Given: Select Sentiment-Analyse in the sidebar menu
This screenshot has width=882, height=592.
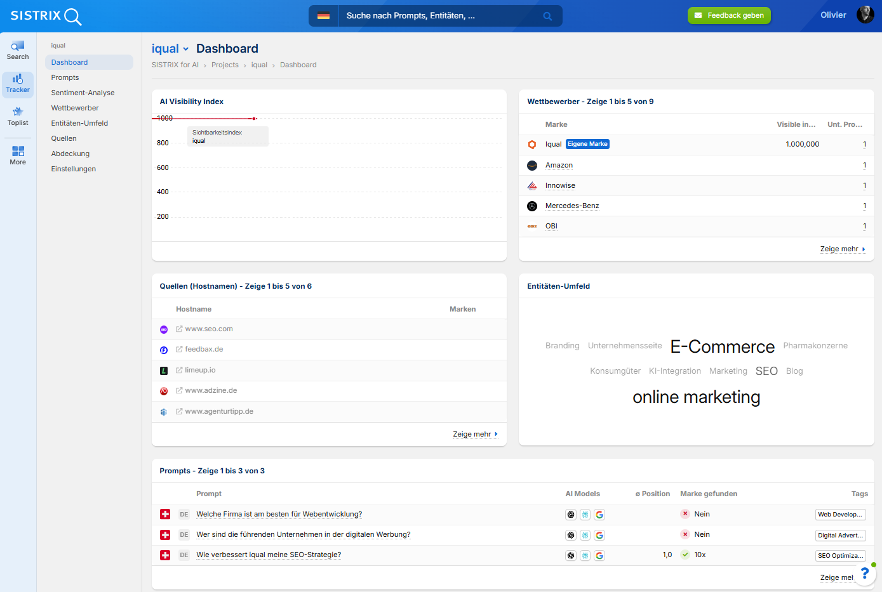Looking at the screenshot, I should point(83,93).
